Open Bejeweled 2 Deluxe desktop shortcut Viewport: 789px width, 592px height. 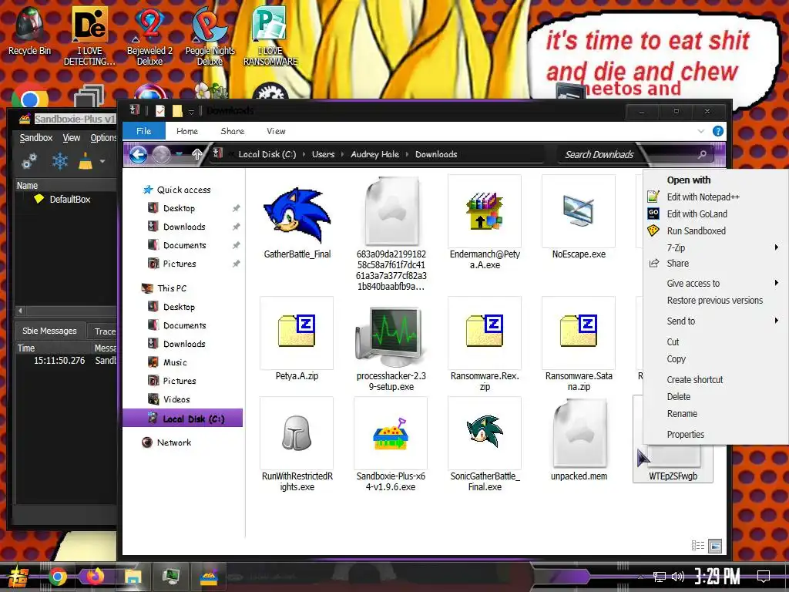[x=149, y=36]
